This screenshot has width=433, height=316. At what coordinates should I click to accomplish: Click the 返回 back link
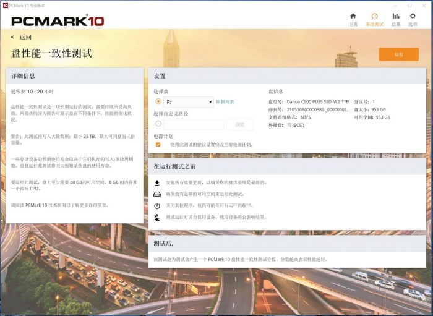click(x=25, y=37)
